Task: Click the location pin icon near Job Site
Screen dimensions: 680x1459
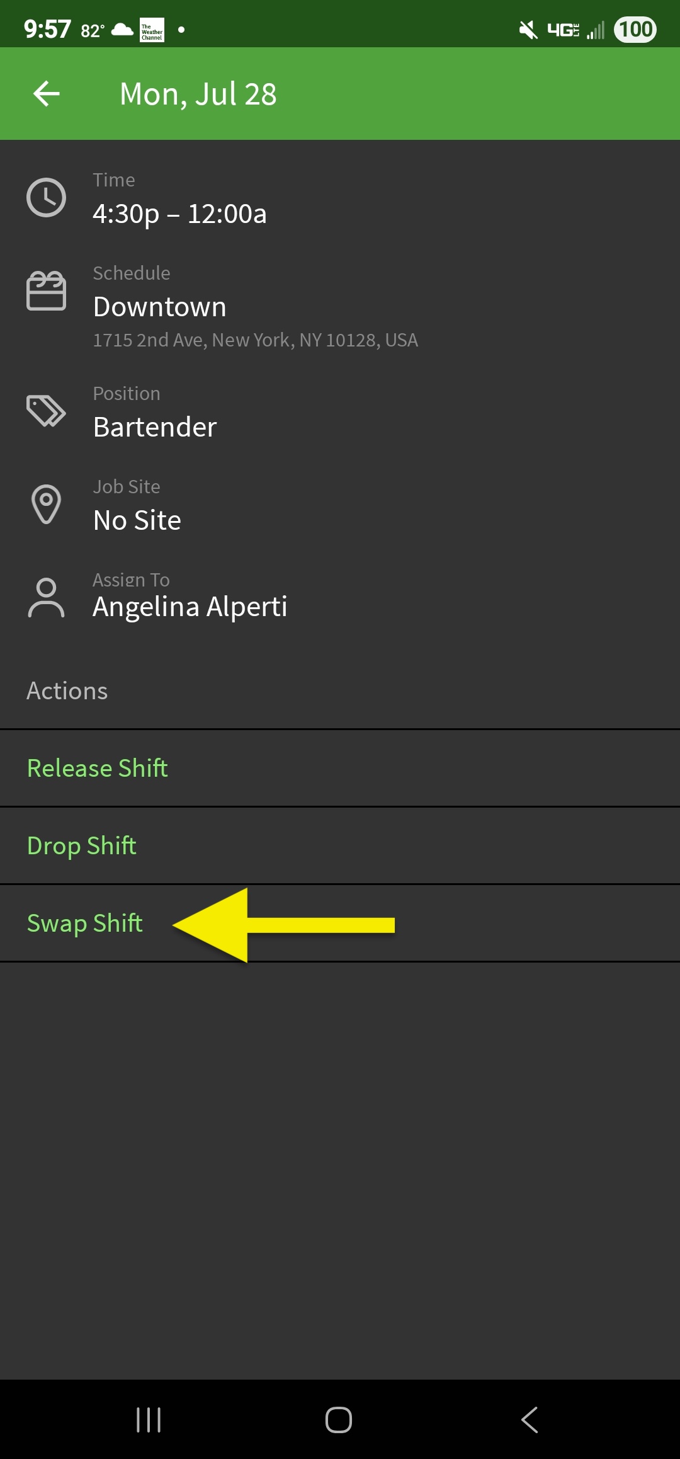Action: [x=47, y=505]
